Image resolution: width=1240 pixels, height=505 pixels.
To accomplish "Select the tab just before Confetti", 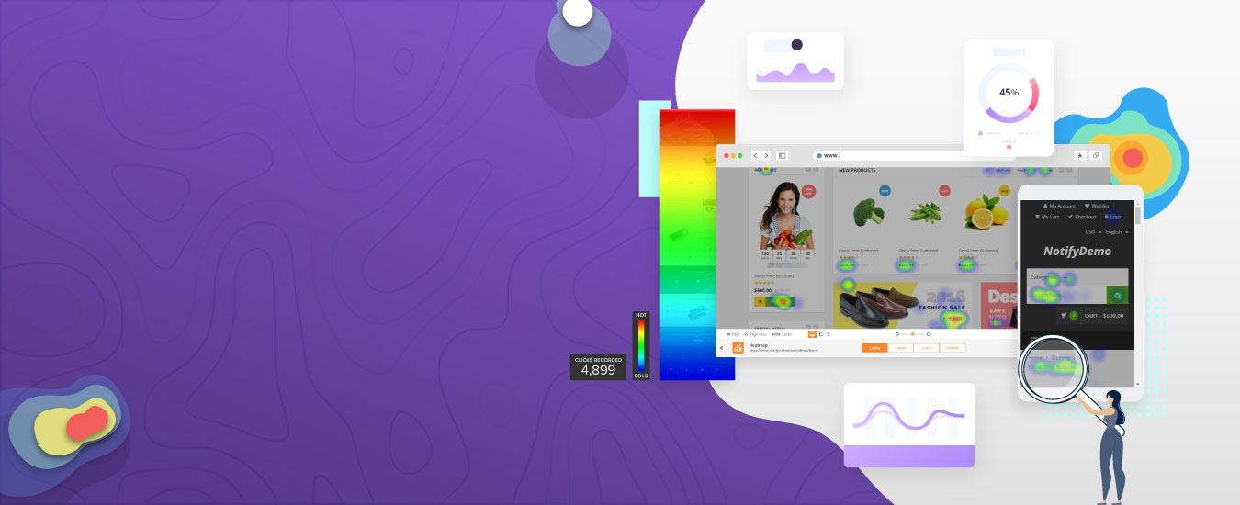I will tap(927, 348).
